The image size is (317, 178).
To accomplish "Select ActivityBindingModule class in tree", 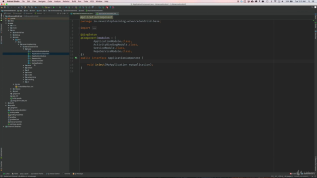I will point(40,51).
